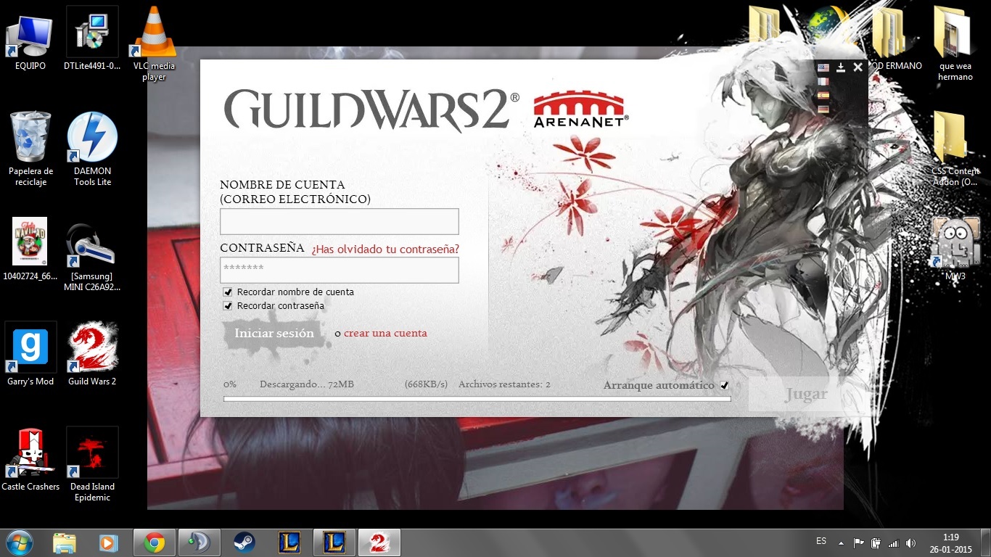The image size is (991, 557).
Task: Click the Jugar button
Action: [805, 395]
